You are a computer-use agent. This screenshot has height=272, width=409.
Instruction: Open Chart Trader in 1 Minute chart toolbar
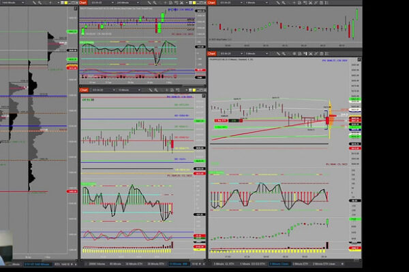tap(305, 3)
